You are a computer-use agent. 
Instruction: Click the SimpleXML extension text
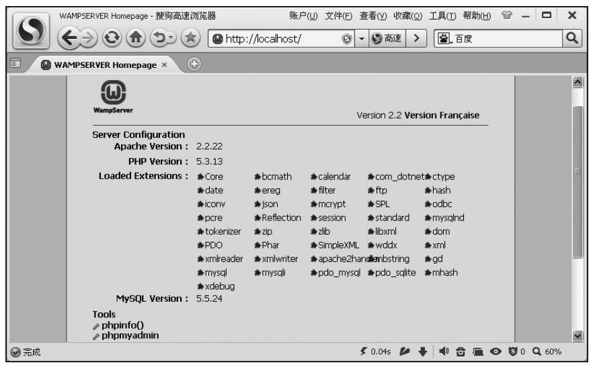point(338,245)
